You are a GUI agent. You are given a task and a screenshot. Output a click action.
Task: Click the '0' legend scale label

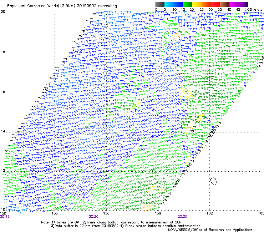tap(156, 10)
